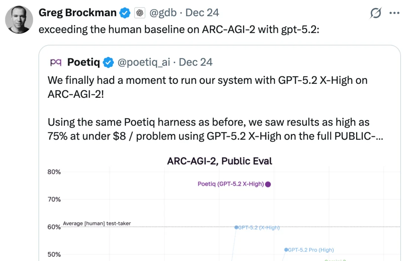Click the GPT-5.2 Pro (High) data point

click(286, 250)
